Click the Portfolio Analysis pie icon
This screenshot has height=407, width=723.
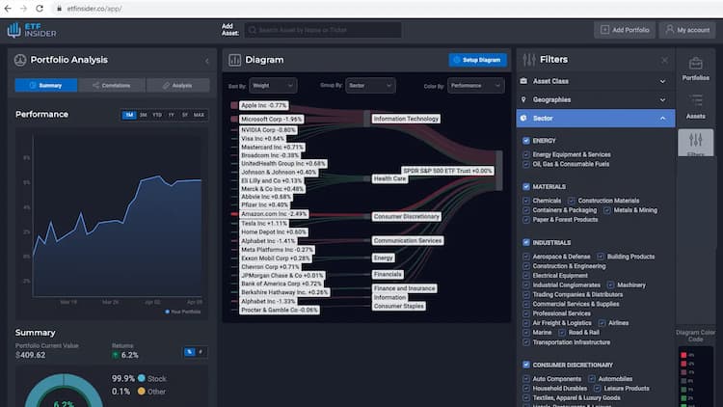pyautogui.click(x=20, y=60)
